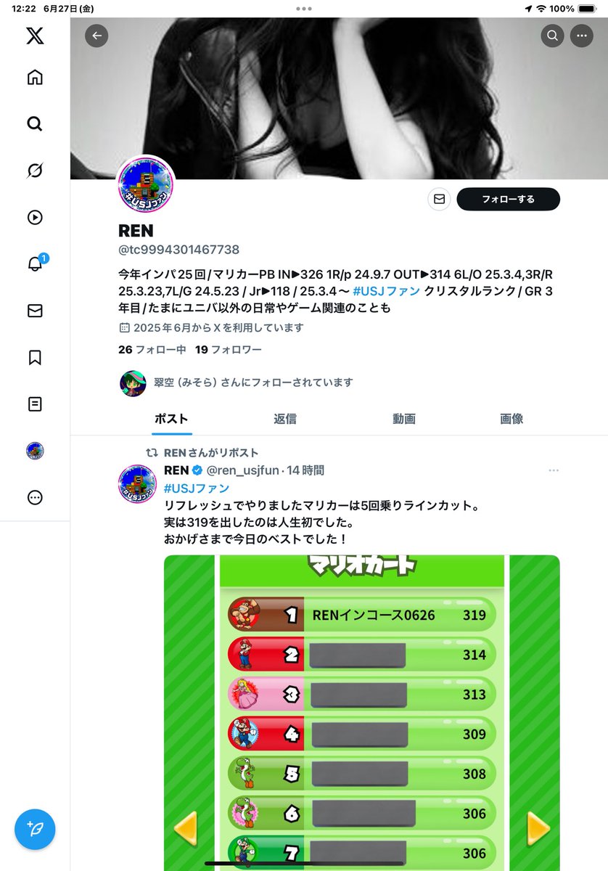Open profile overflow menu at top right

click(581, 36)
